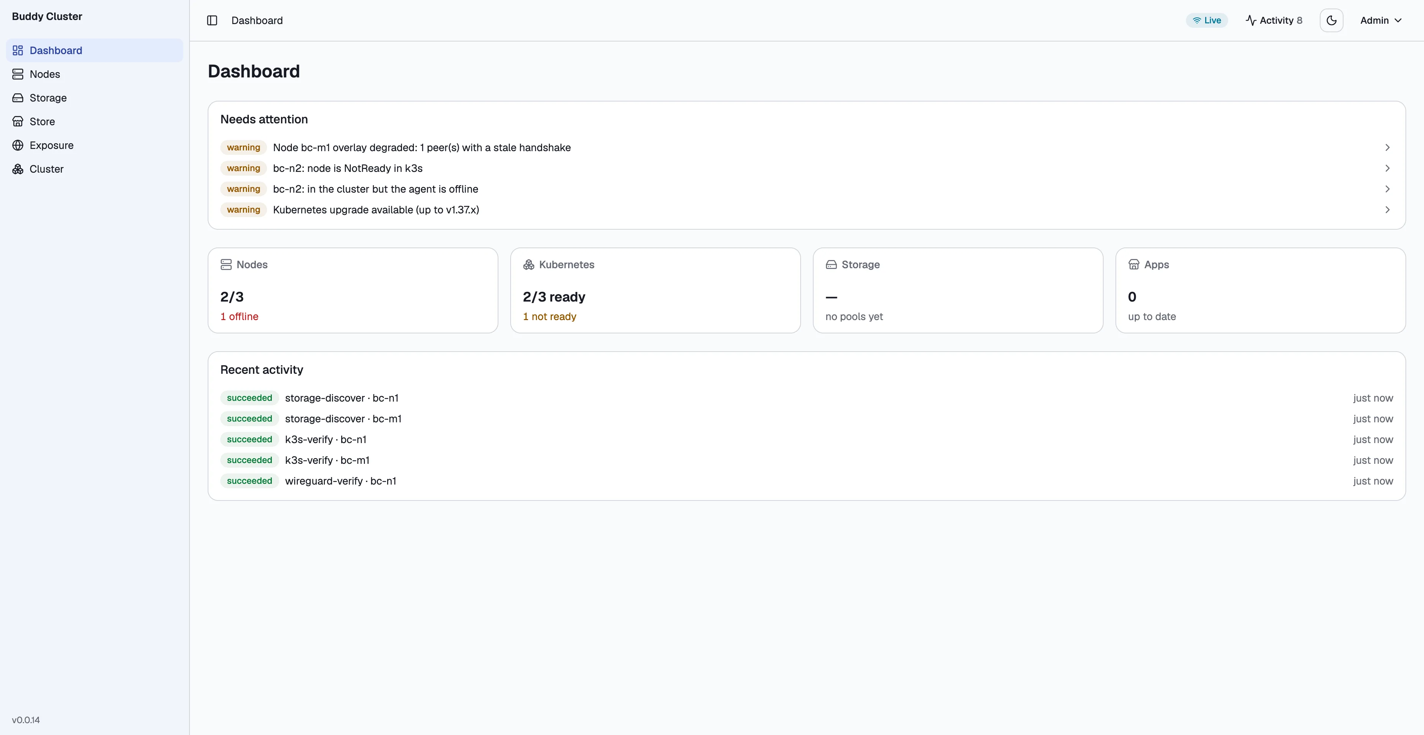
Task: Click the Exposure globe icon in sidebar
Action: [x=18, y=145]
